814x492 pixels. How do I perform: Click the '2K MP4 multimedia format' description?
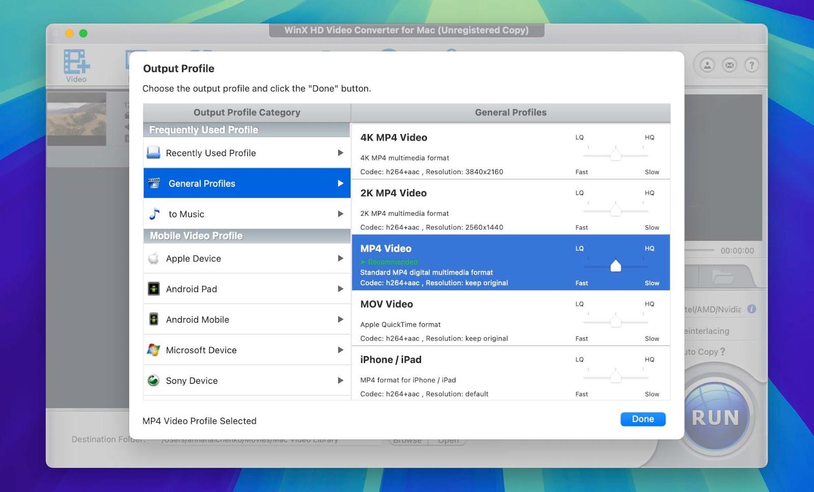[x=404, y=213]
